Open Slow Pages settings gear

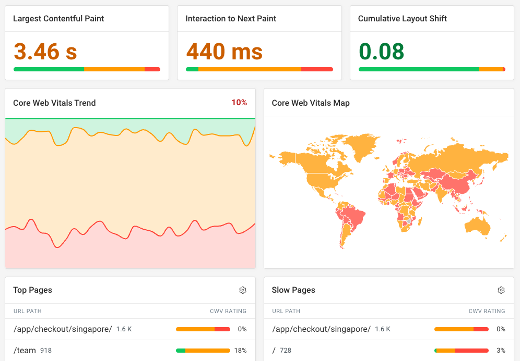point(501,290)
